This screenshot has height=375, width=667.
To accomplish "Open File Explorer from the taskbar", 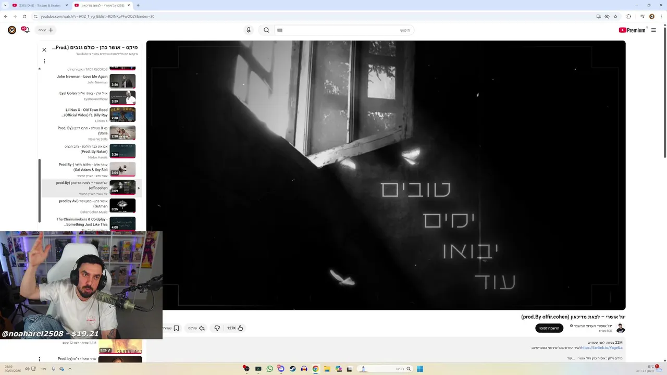I will tap(327, 369).
